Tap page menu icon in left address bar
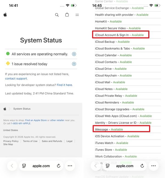The image size is (165, 178). pos(24,166)
